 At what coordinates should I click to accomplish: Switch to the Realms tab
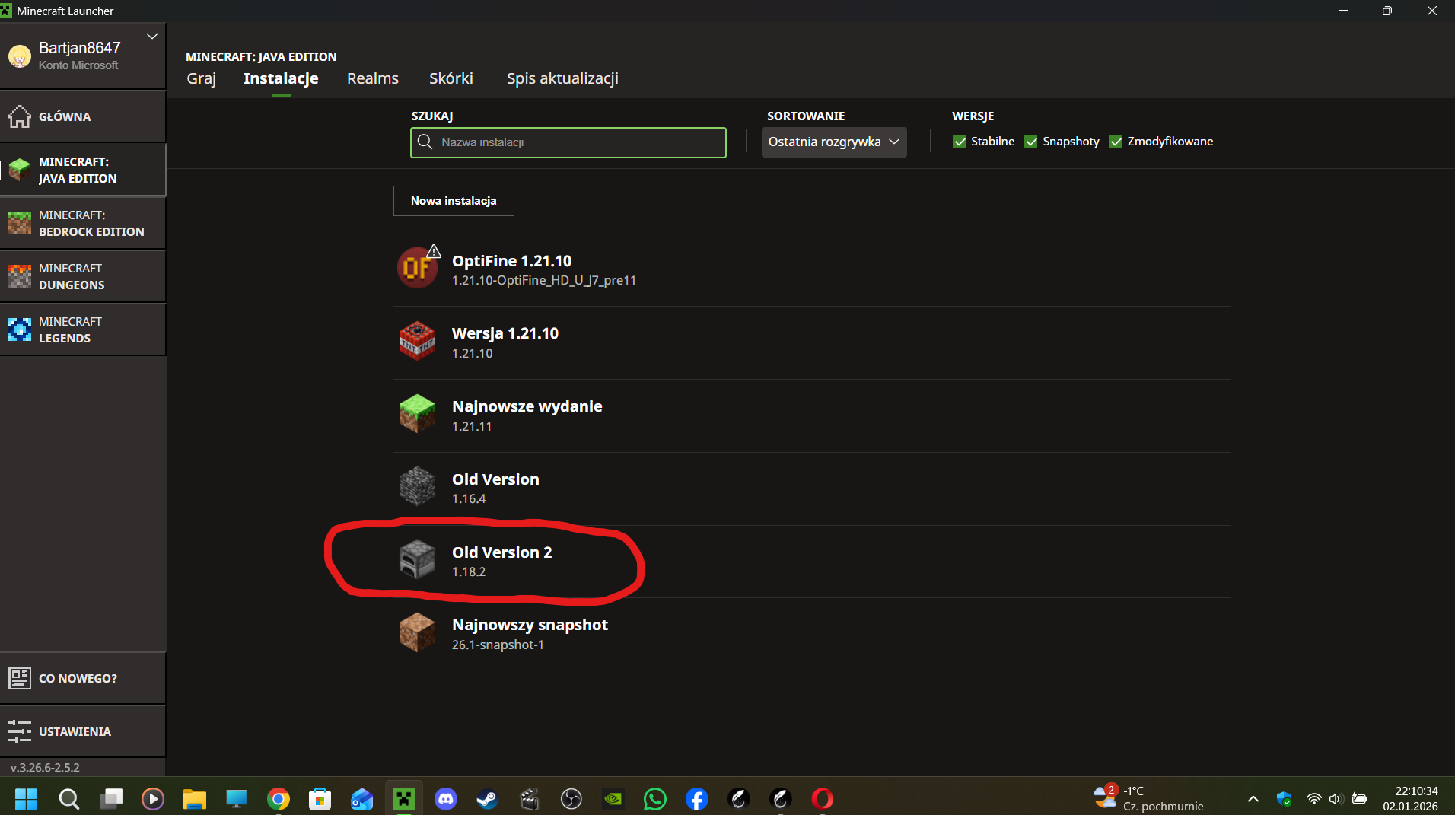point(373,78)
